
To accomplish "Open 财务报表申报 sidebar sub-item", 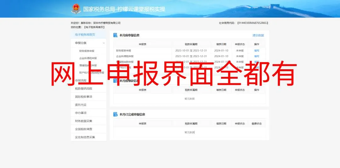I will (87, 51).
